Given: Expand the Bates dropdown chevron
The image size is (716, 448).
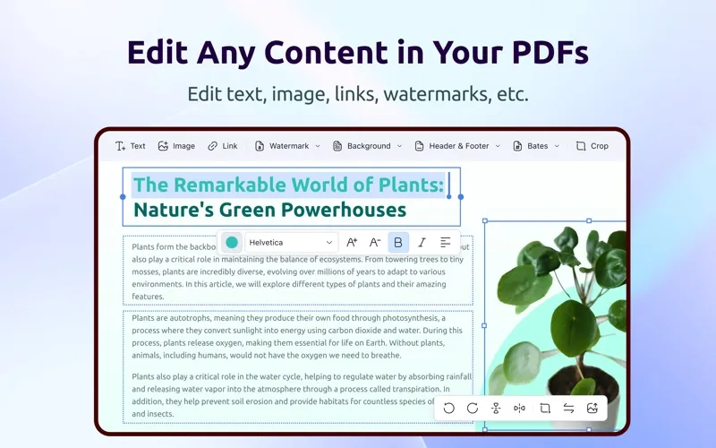Looking at the screenshot, I should pos(557,146).
